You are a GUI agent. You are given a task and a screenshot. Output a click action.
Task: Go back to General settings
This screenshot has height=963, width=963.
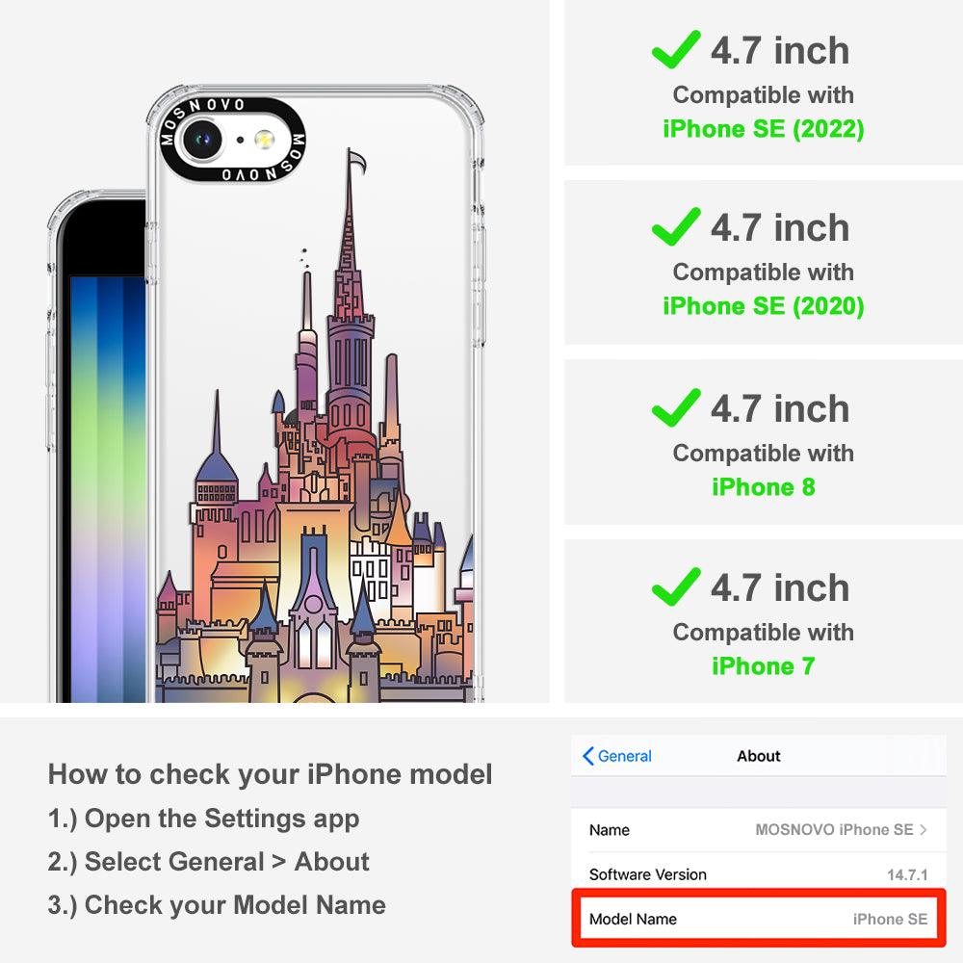click(x=616, y=756)
